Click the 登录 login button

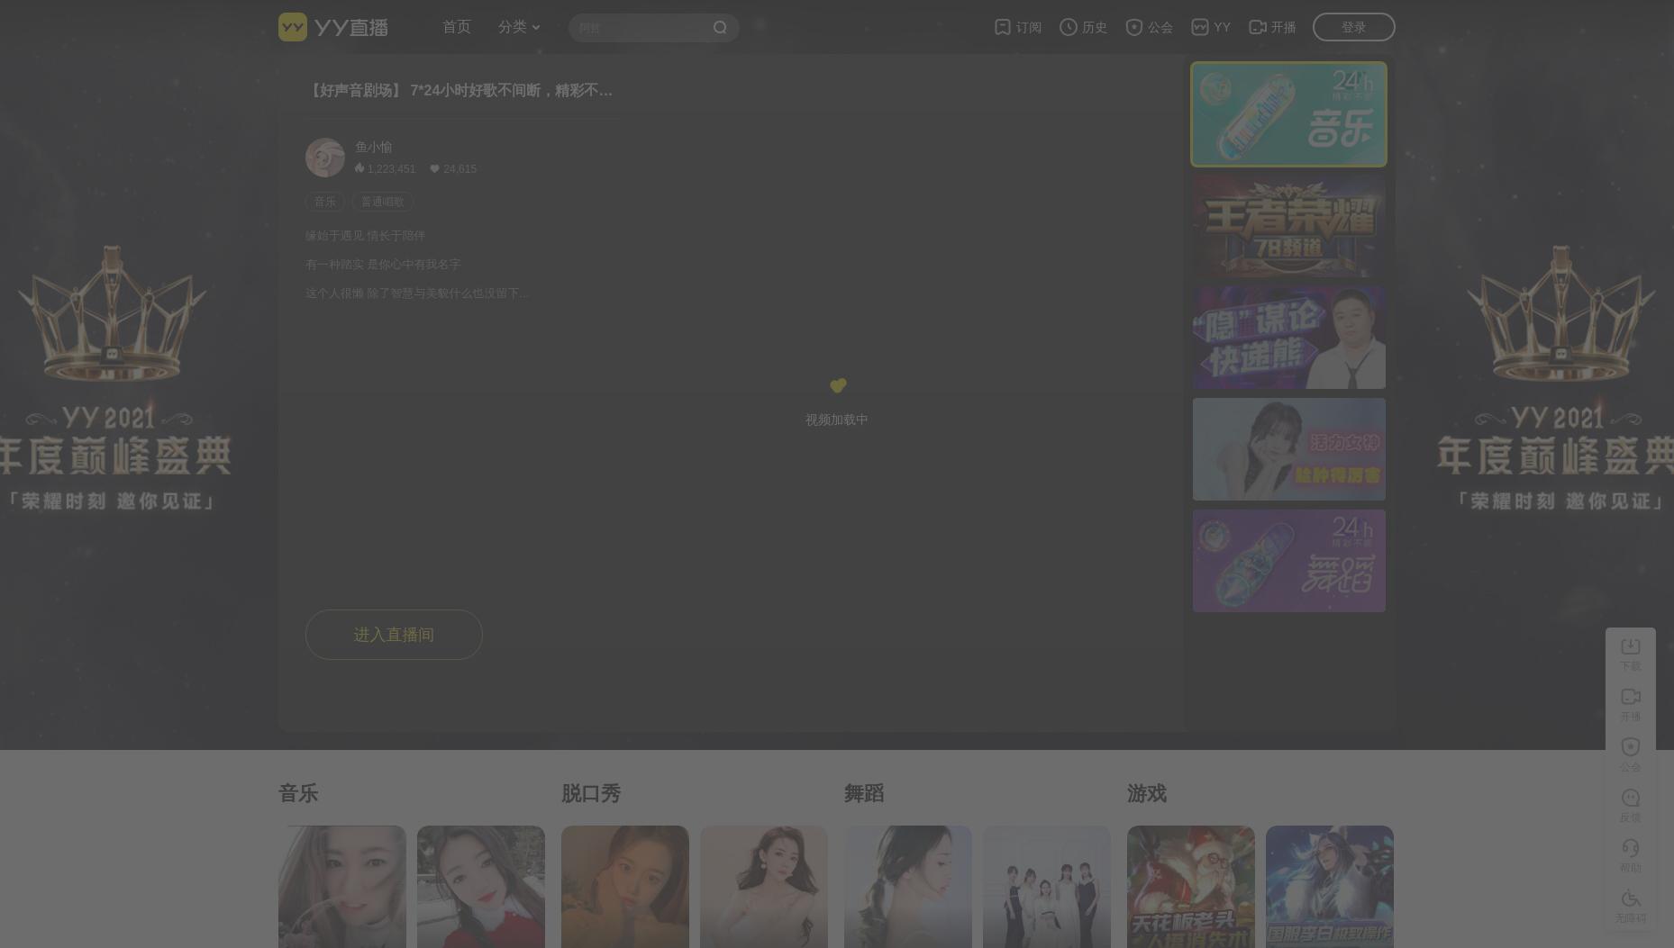click(x=1354, y=27)
